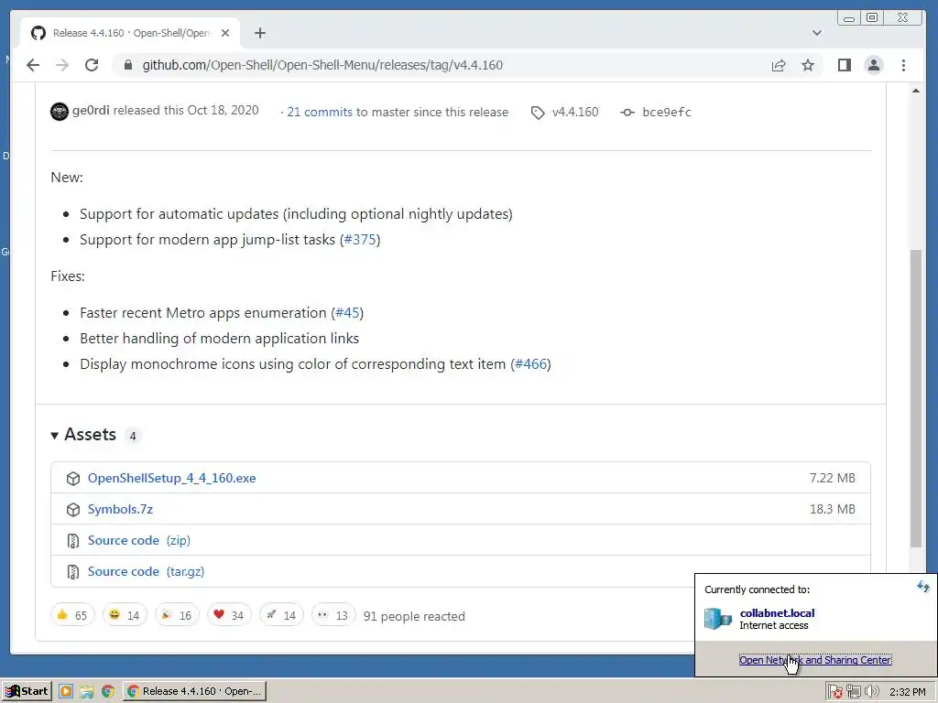938x703 pixels.
Task: Open the 21 commits link
Action: pyautogui.click(x=320, y=112)
